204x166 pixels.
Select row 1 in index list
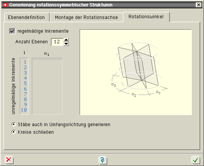[x=25, y=62]
